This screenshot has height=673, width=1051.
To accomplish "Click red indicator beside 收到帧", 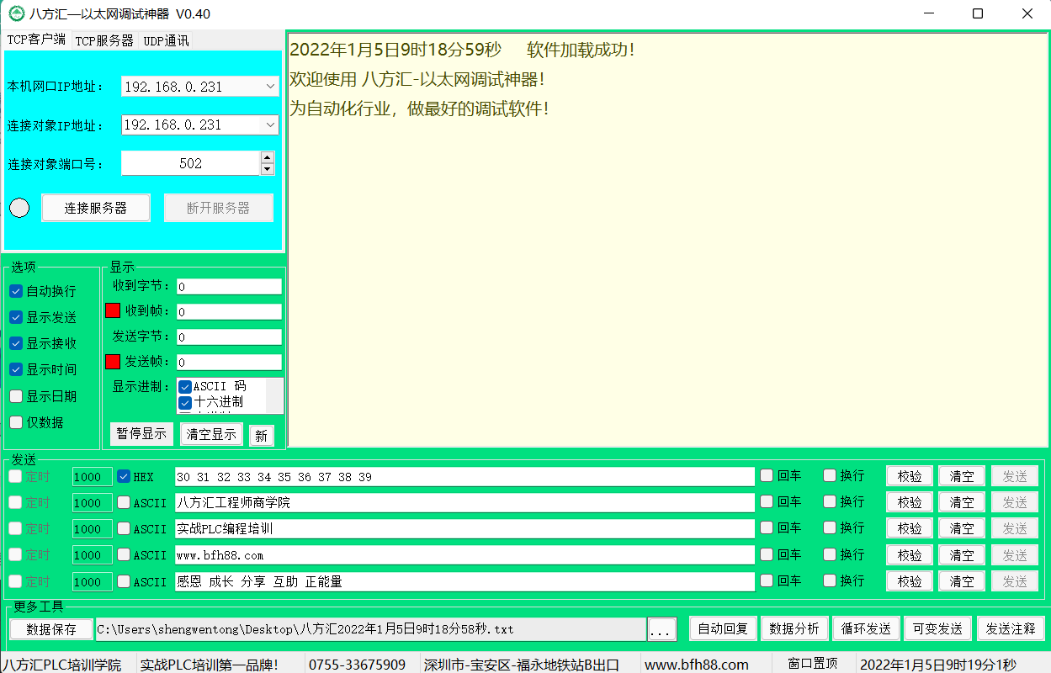I will pyautogui.click(x=113, y=310).
